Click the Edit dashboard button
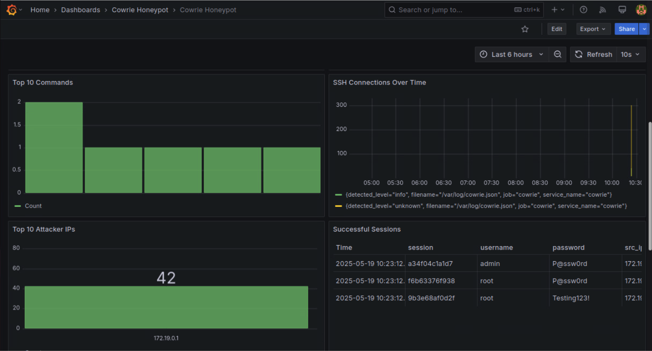The image size is (652, 351). (x=557, y=29)
